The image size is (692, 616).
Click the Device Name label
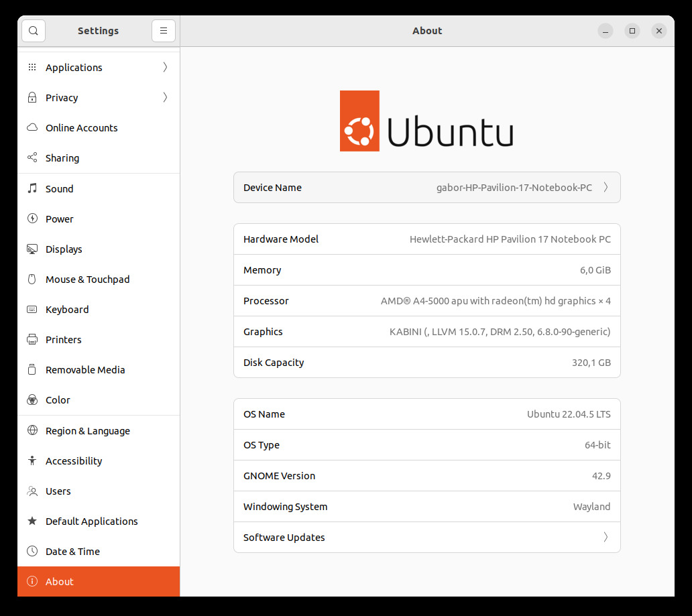272,188
